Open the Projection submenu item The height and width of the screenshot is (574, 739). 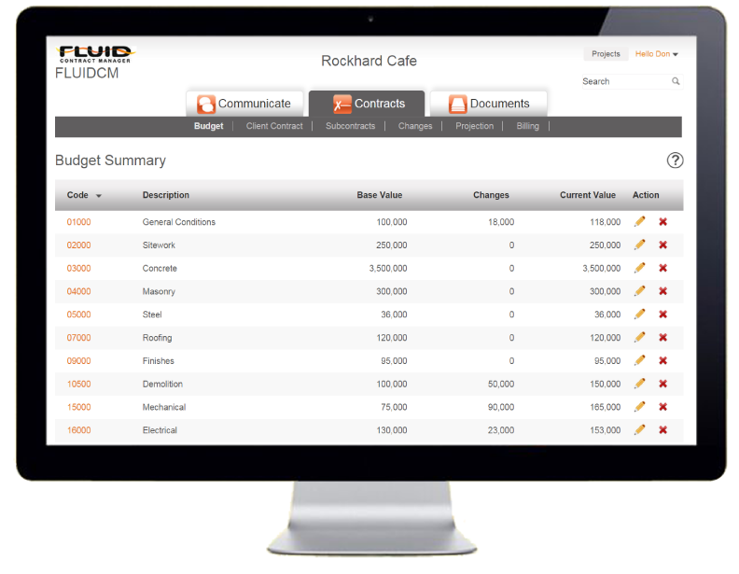click(x=474, y=126)
